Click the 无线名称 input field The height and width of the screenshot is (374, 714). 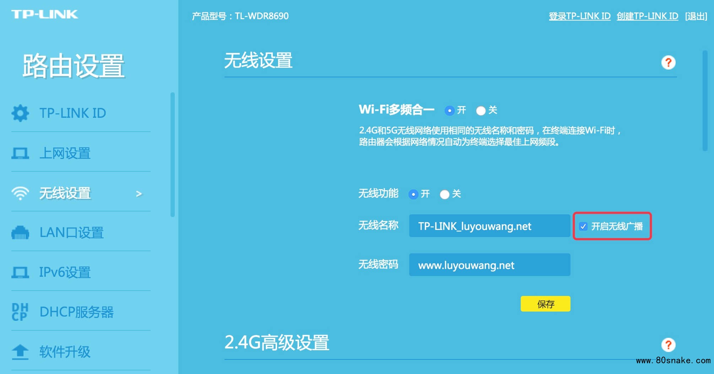click(x=489, y=226)
